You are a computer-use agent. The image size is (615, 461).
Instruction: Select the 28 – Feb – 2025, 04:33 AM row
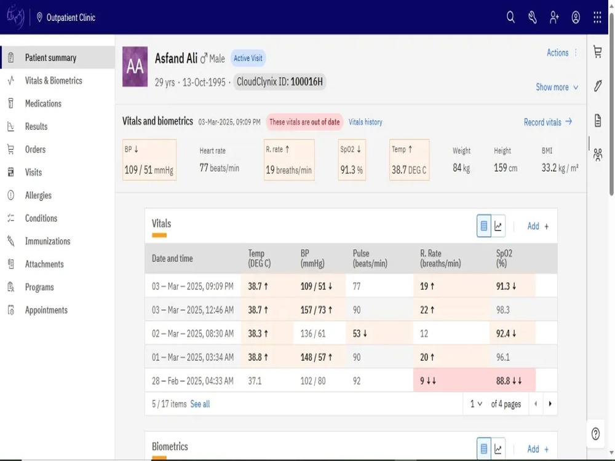(351, 380)
